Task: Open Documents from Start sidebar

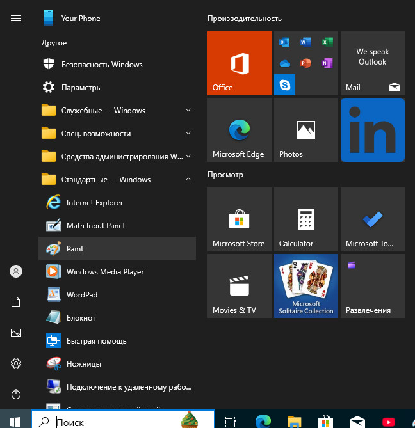Action: click(x=16, y=302)
